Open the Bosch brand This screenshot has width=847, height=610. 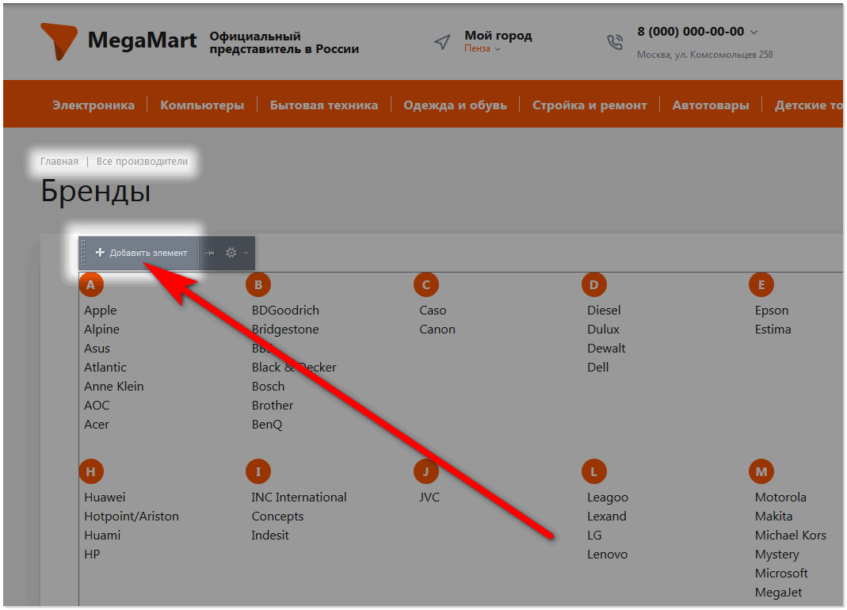click(x=268, y=386)
